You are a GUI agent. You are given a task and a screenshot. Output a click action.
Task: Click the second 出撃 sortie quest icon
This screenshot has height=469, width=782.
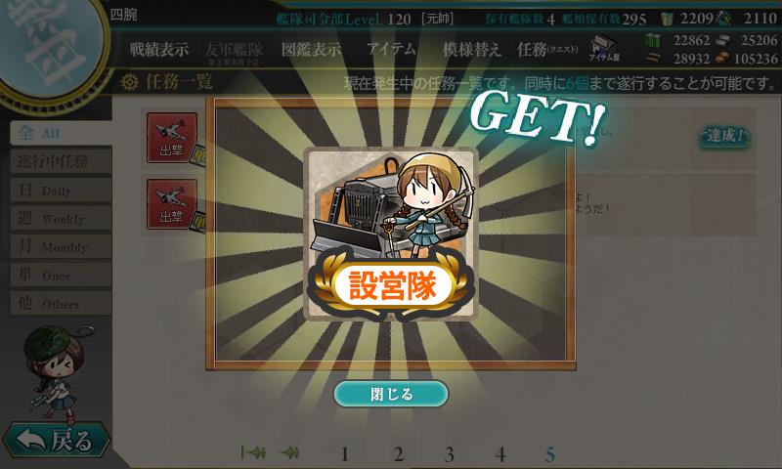[172, 204]
